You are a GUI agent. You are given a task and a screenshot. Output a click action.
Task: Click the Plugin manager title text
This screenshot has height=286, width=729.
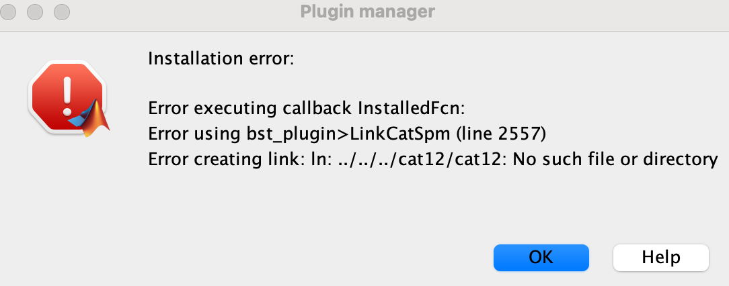tap(367, 11)
